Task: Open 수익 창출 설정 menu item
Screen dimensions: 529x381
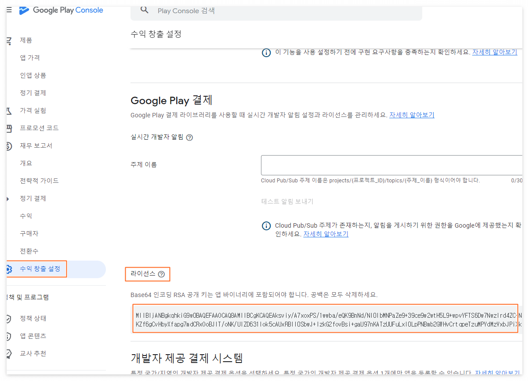Action: click(x=40, y=269)
